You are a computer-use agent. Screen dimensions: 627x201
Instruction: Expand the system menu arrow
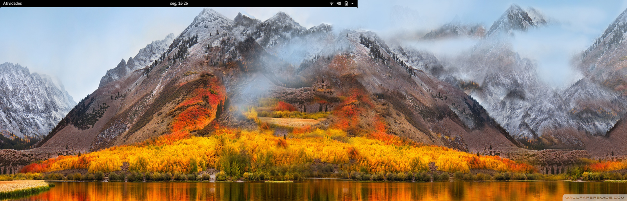[352, 4]
